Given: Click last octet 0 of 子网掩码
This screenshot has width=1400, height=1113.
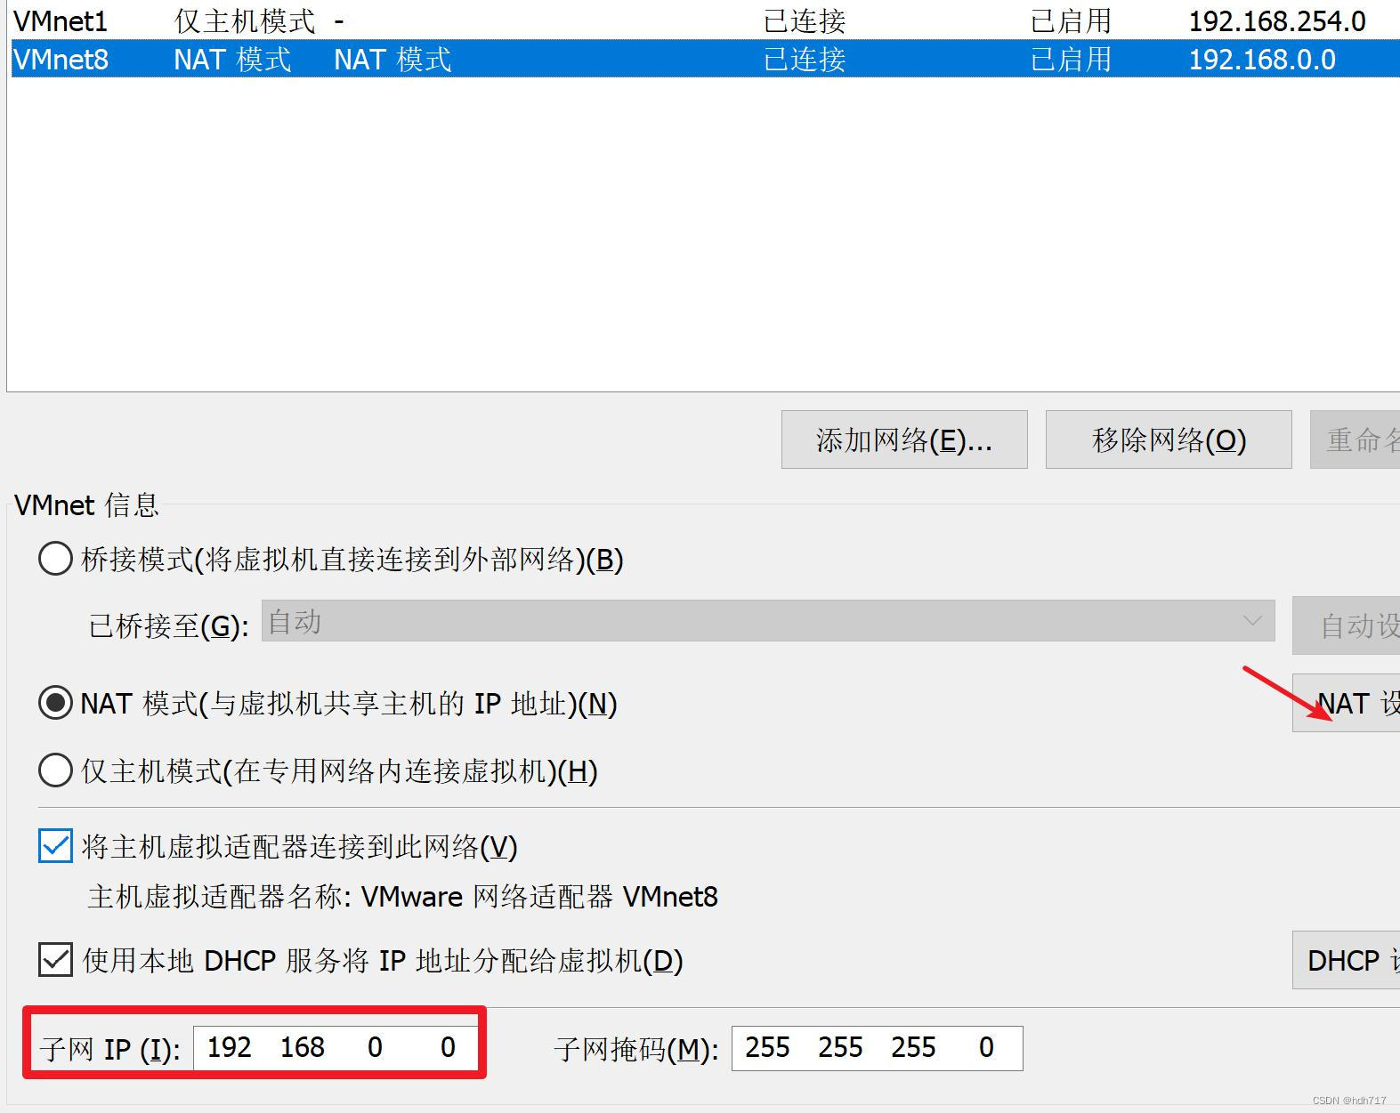Looking at the screenshot, I should coord(986,1047).
